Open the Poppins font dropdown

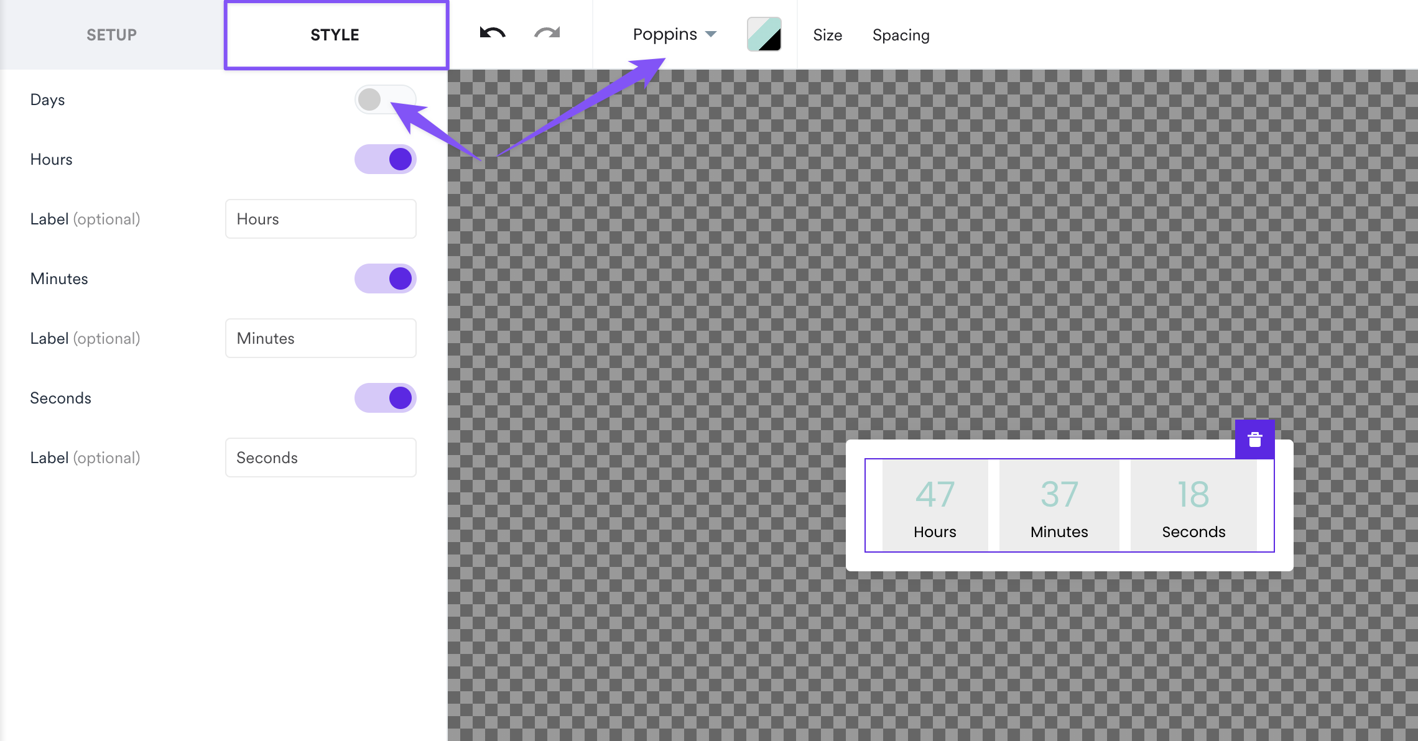click(675, 34)
